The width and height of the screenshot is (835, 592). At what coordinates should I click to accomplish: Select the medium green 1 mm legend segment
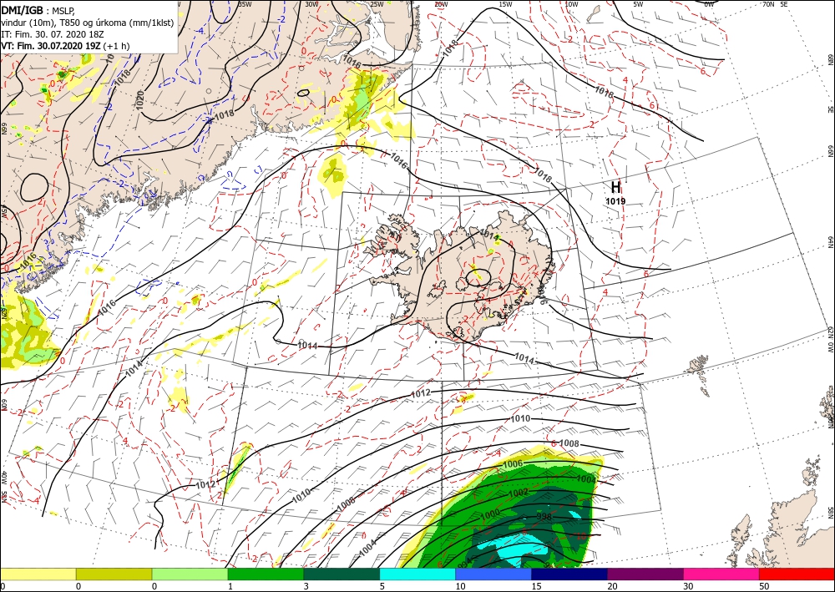pyautogui.click(x=266, y=574)
